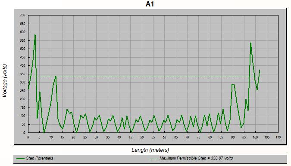291x166 pixels.
Task: Select Maximum Permissible Step legend entry
Action: 191,158
